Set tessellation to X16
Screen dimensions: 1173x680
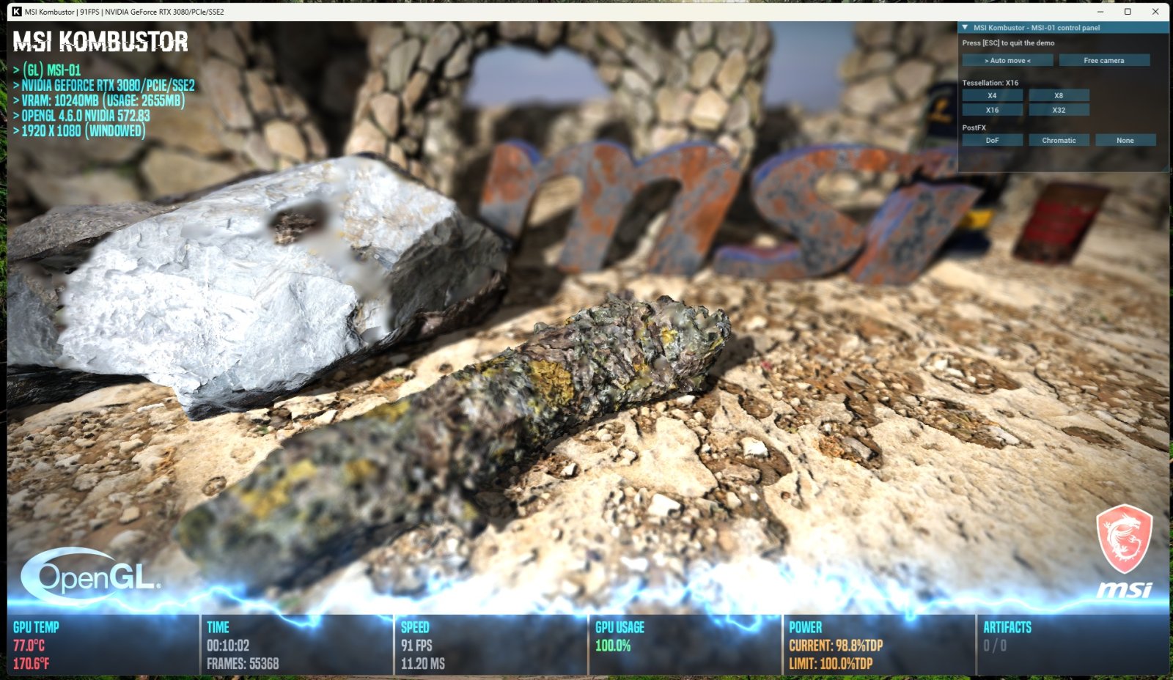tap(992, 110)
